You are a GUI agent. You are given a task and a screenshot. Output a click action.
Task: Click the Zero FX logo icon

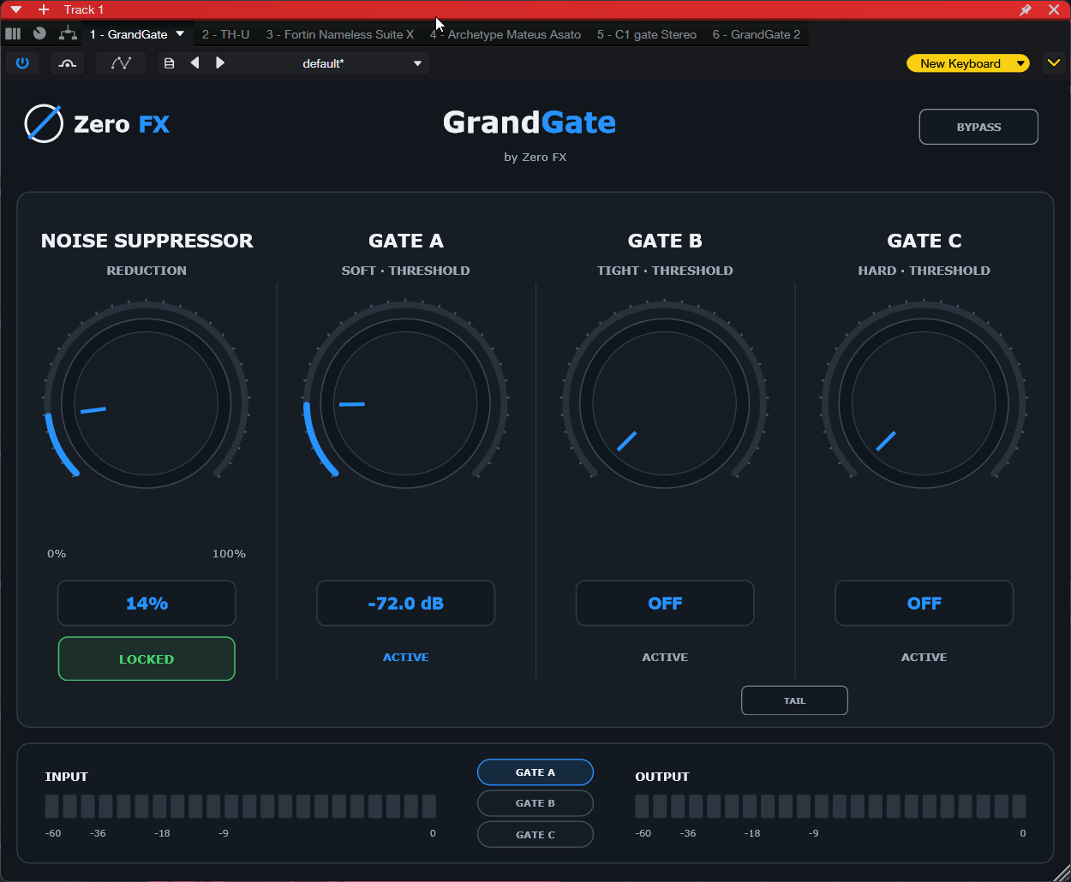pyautogui.click(x=44, y=124)
